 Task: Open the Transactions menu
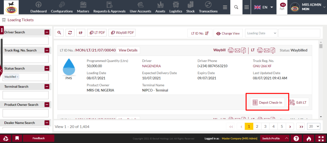pyautogui.click(x=208, y=7)
